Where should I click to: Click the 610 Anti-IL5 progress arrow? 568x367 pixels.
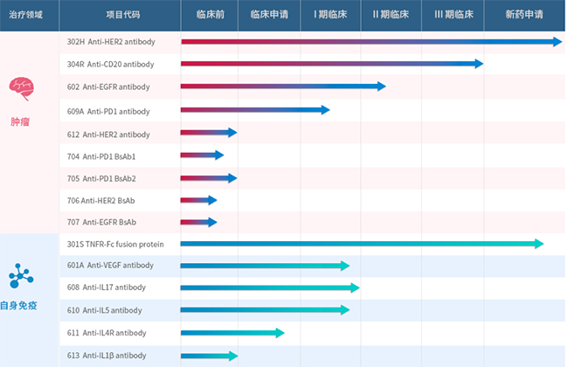265,309
